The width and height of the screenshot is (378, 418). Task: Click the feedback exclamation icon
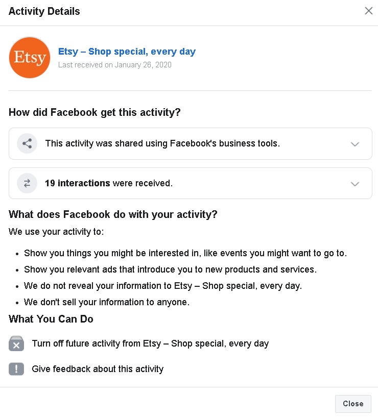click(16, 369)
